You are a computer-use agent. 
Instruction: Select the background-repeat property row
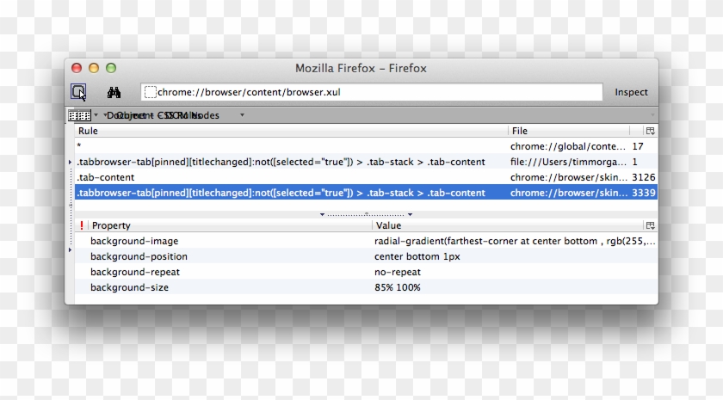coord(366,272)
